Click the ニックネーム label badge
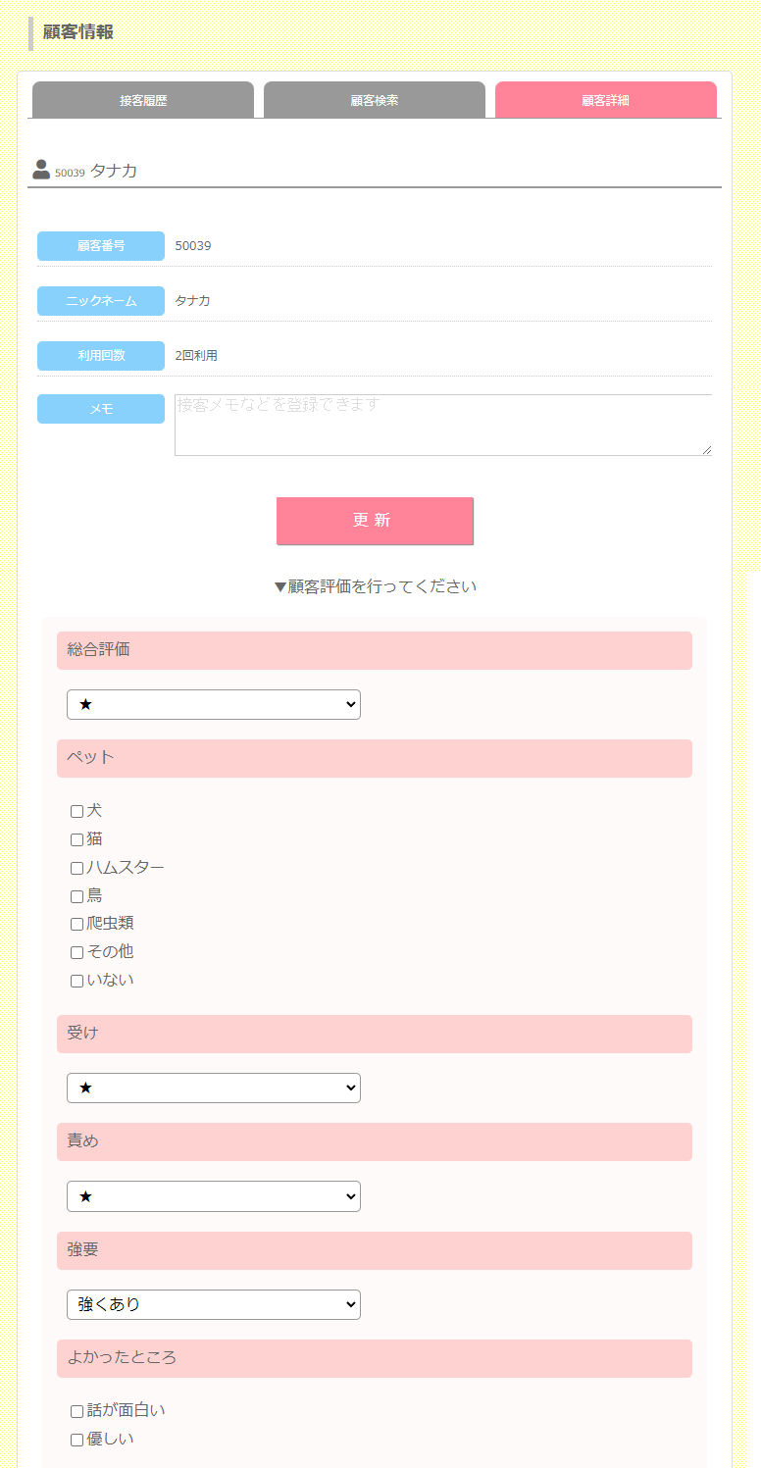The image size is (761, 1468). [x=101, y=301]
